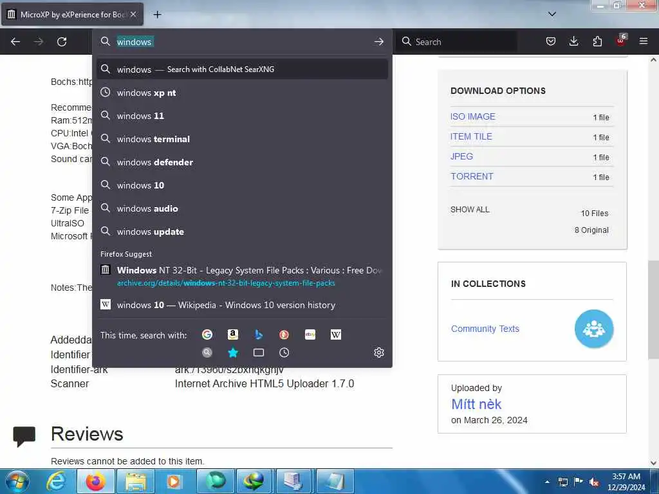Pick the grey magnifier search engine icon
Image resolution: width=659 pixels, height=494 pixels.
207,352
